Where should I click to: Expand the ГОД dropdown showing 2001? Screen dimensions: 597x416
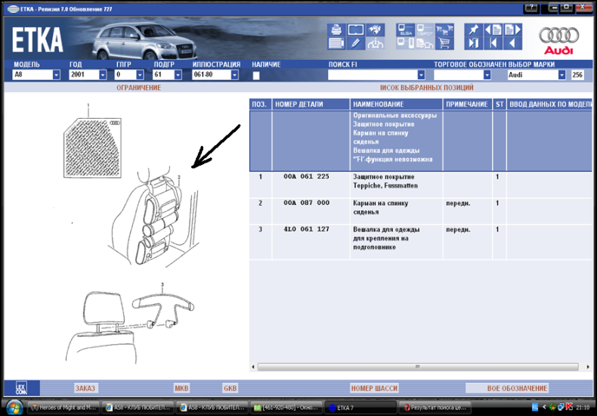point(102,76)
